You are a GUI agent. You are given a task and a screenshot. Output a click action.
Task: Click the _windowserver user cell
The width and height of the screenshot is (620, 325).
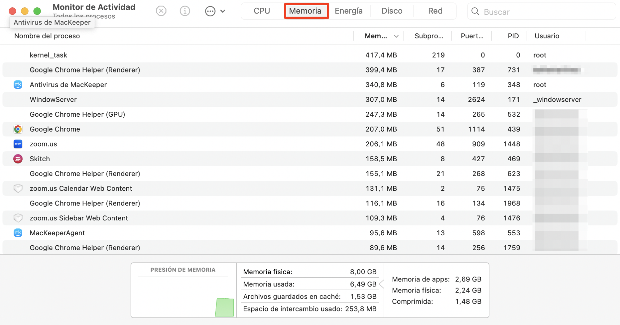click(557, 99)
